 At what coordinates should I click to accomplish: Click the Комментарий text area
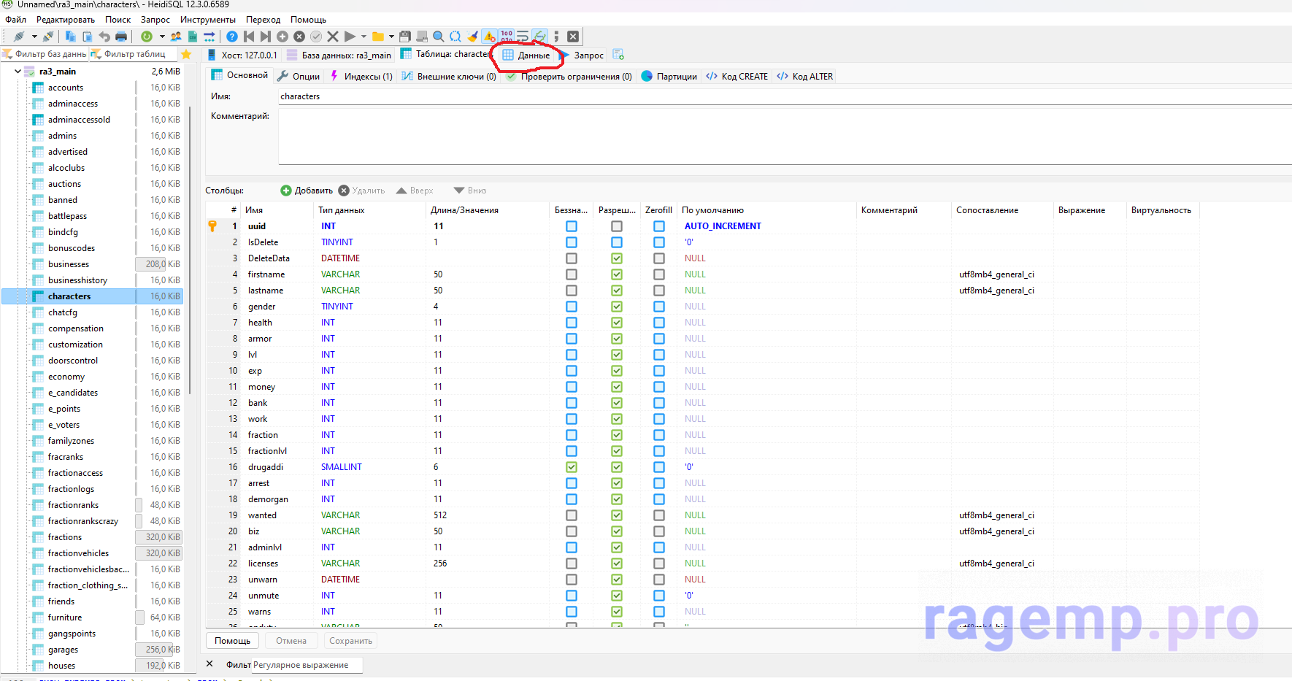785,137
